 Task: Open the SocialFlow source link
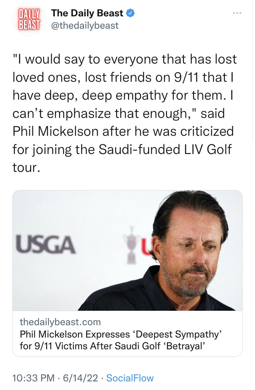pyautogui.click(x=130, y=378)
